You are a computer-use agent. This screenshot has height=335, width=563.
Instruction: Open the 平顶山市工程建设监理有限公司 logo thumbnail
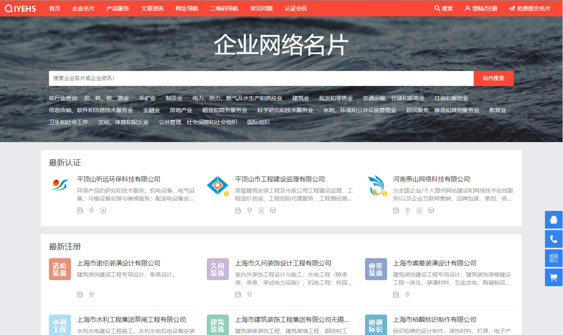(218, 186)
